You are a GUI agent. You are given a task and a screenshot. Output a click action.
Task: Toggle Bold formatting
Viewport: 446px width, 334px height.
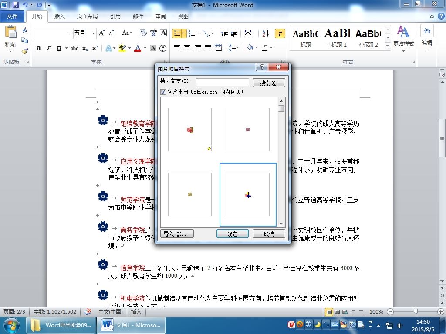[x=38, y=48]
